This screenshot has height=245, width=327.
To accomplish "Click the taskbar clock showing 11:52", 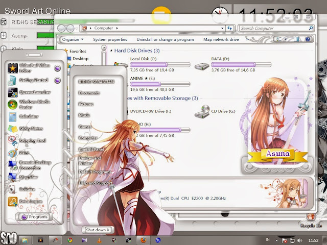I will pos(313,240).
